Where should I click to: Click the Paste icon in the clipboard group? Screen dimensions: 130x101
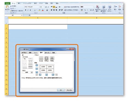(7, 7)
